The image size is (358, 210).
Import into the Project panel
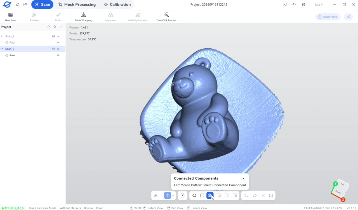[x=49, y=27]
